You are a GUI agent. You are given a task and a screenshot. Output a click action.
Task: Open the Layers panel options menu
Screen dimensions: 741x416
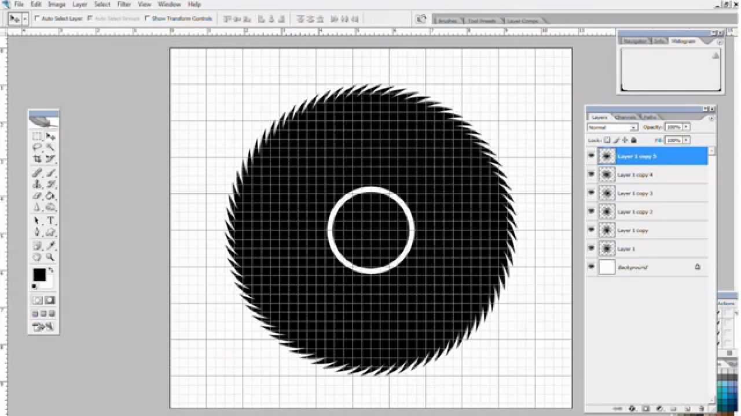(712, 117)
